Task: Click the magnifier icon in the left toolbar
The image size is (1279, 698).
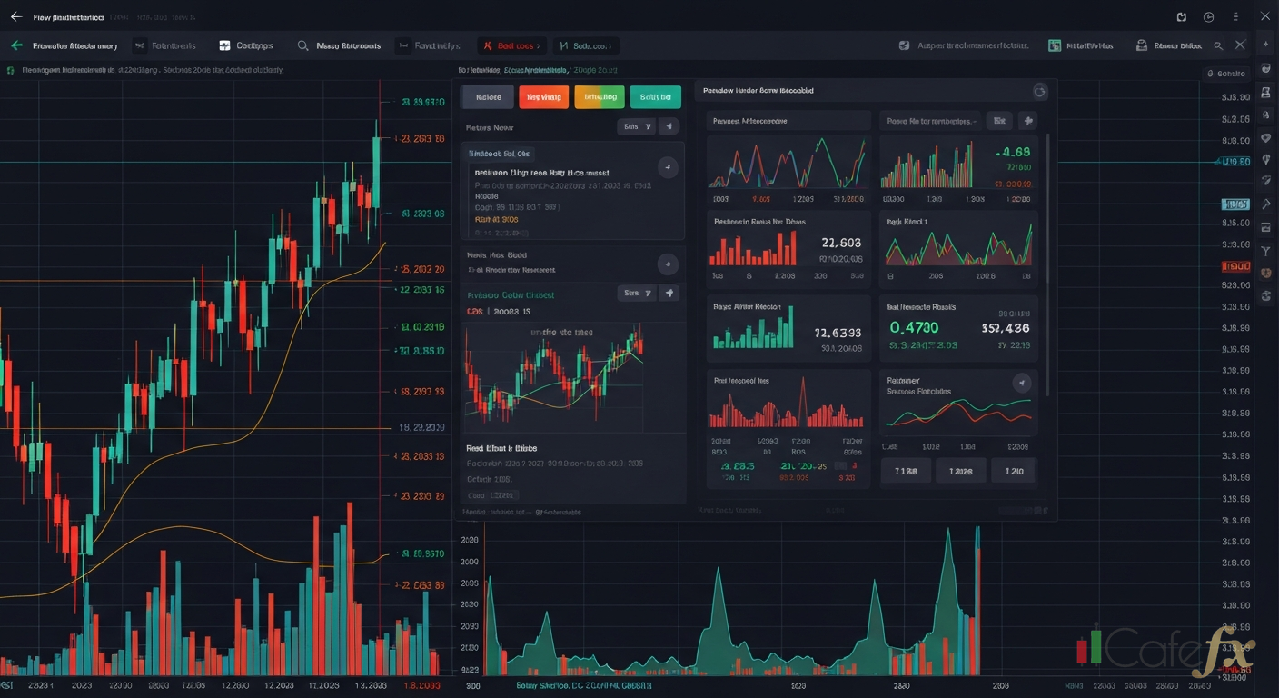Action: [303, 45]
